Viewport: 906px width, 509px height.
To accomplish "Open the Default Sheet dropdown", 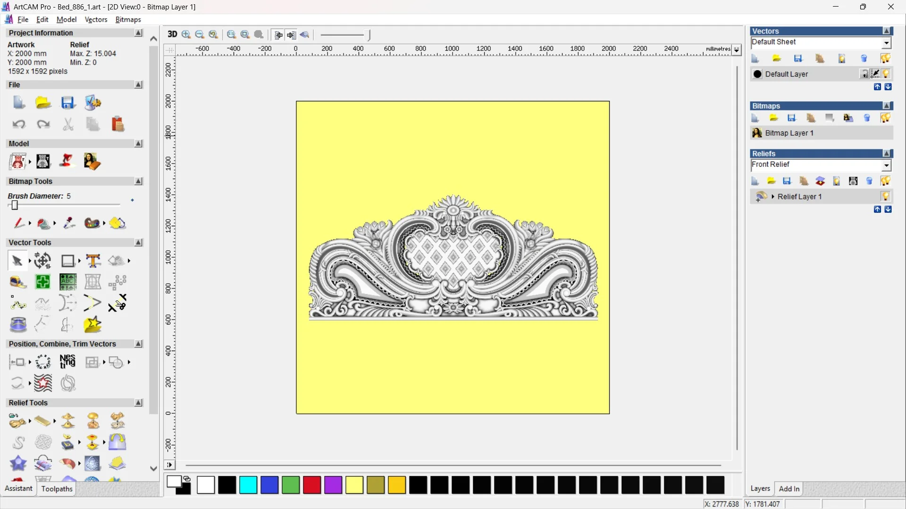I will click(x=886, y=43).
